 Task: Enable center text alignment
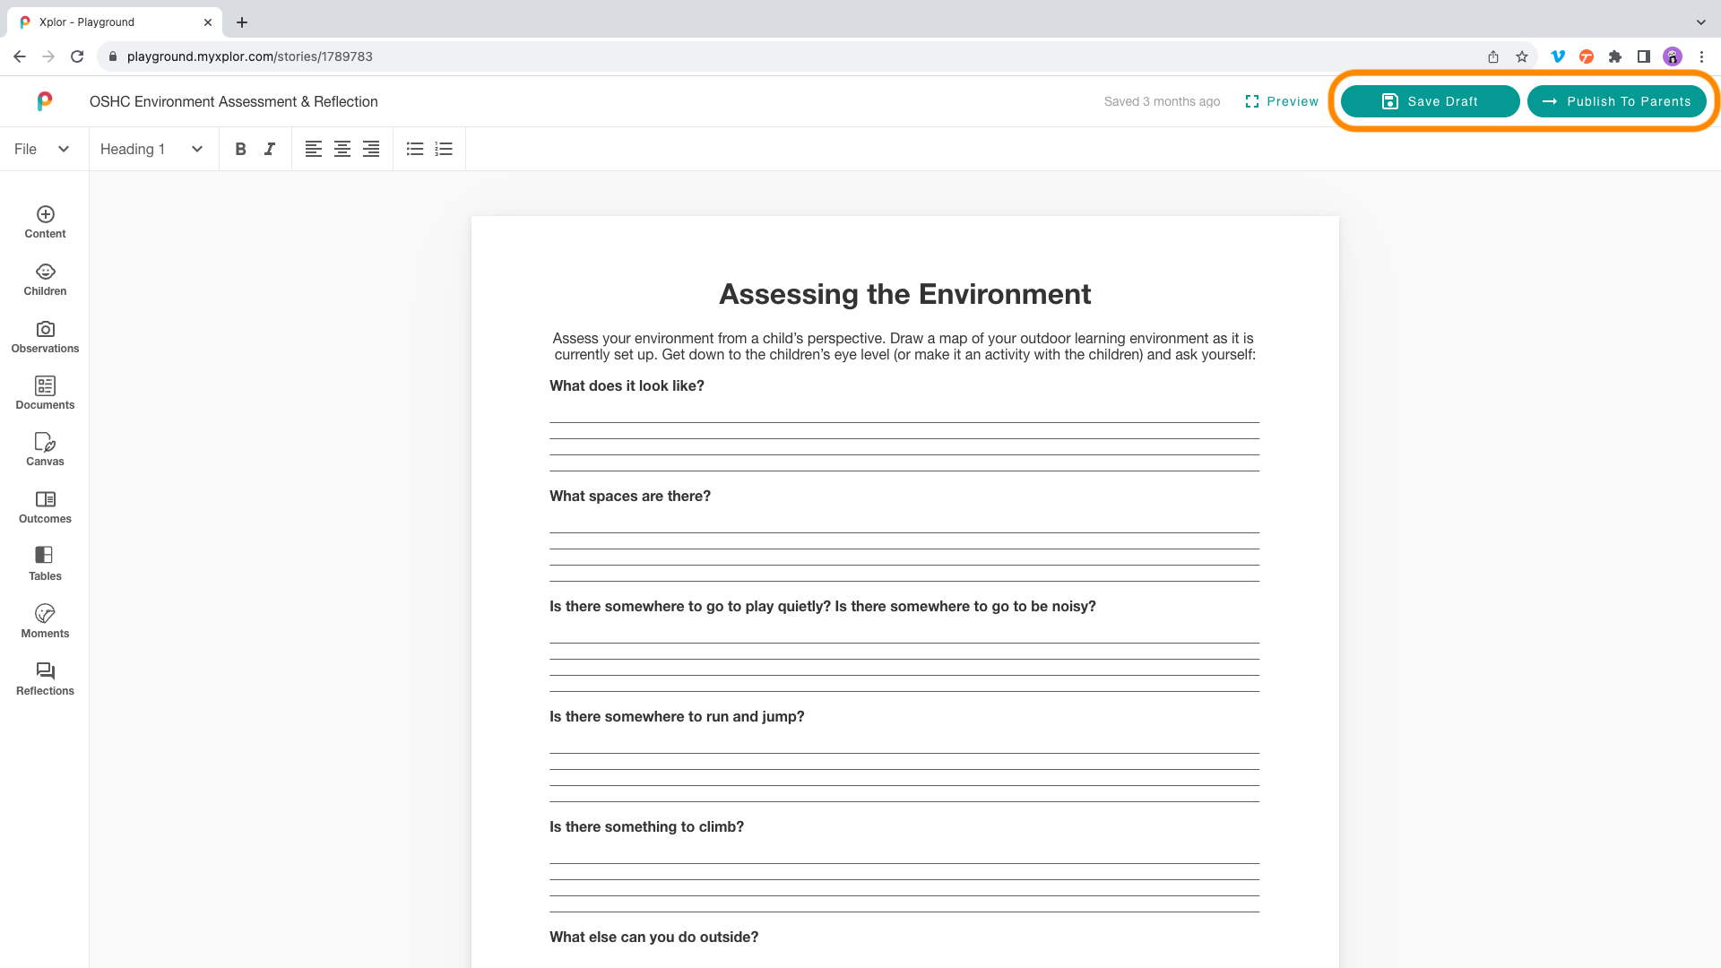pos(342,149)
